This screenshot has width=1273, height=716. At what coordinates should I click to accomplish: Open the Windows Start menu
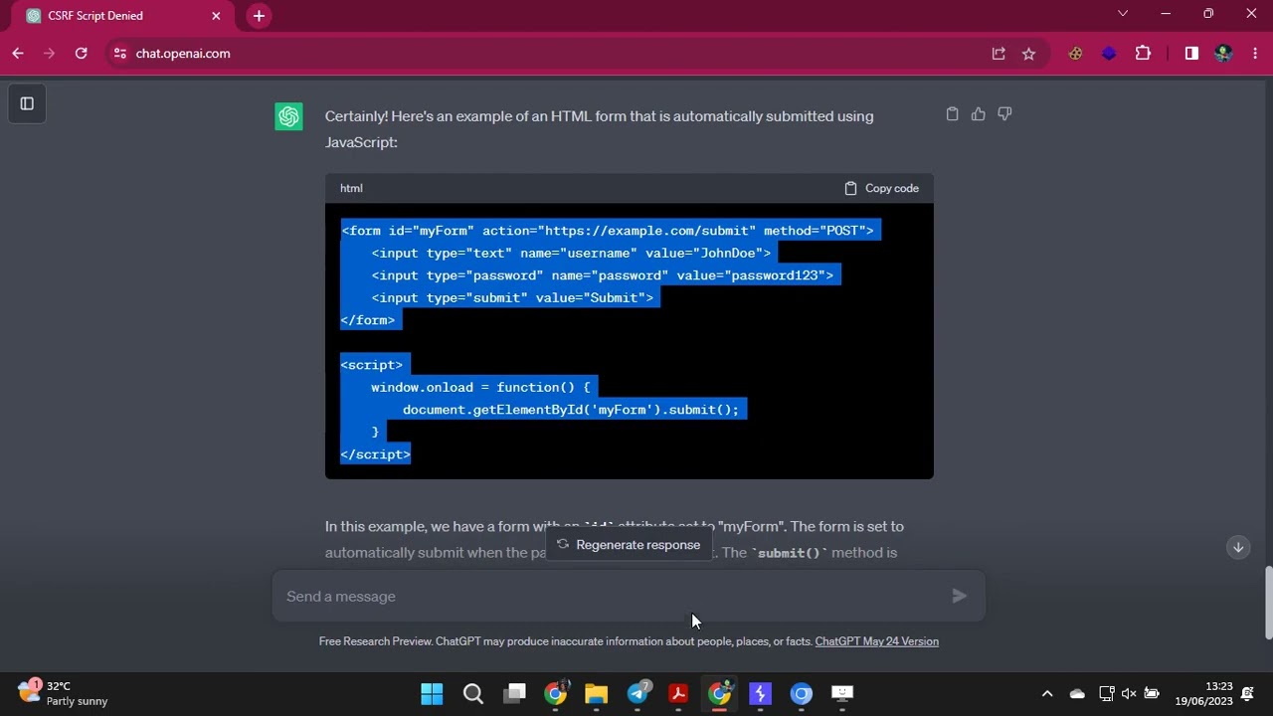[432, 694]
